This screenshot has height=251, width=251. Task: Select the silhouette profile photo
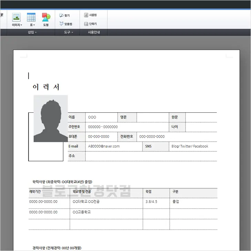click(51, 119)
